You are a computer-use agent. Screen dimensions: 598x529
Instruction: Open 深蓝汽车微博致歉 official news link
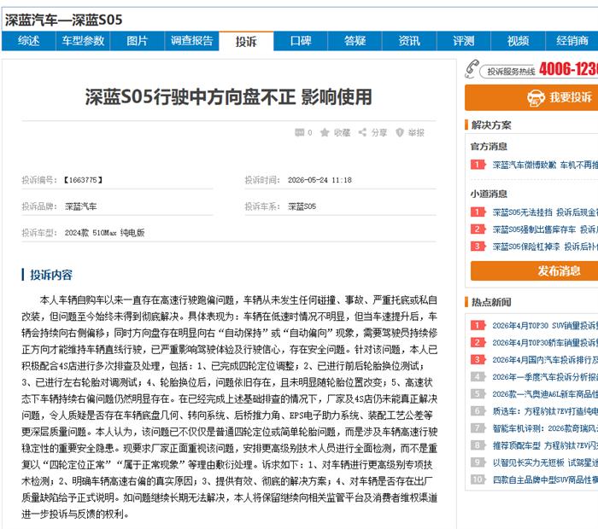[x=545, y=165]
